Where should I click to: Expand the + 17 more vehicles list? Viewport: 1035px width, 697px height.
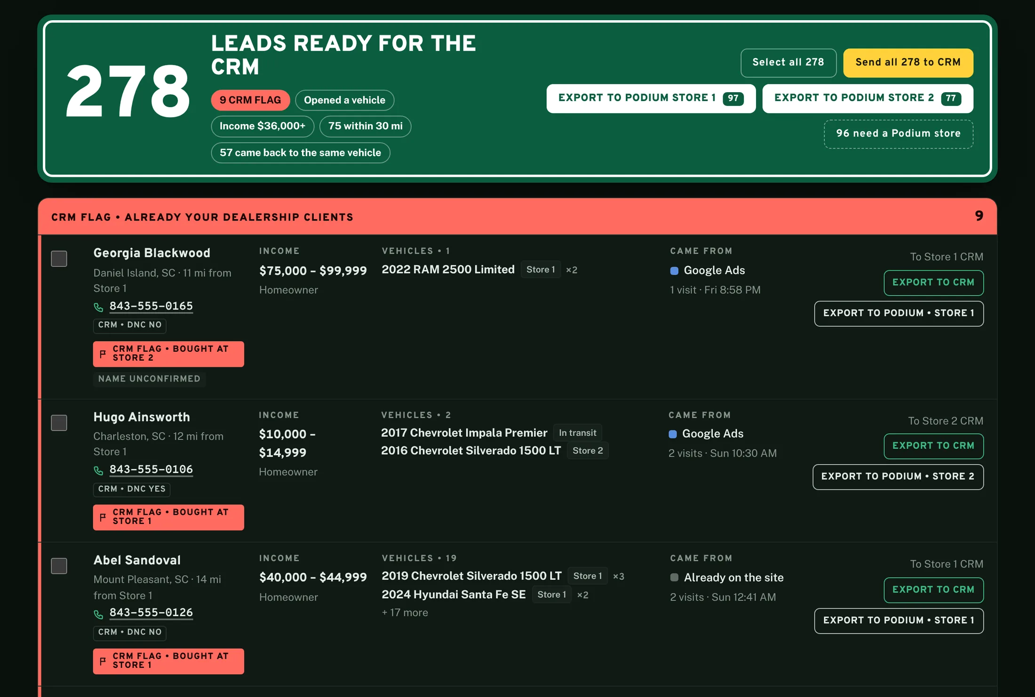(x=405, y=613)
